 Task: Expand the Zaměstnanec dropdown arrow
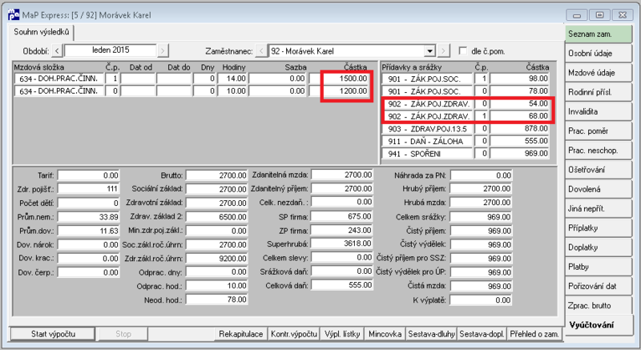(429, 51)
